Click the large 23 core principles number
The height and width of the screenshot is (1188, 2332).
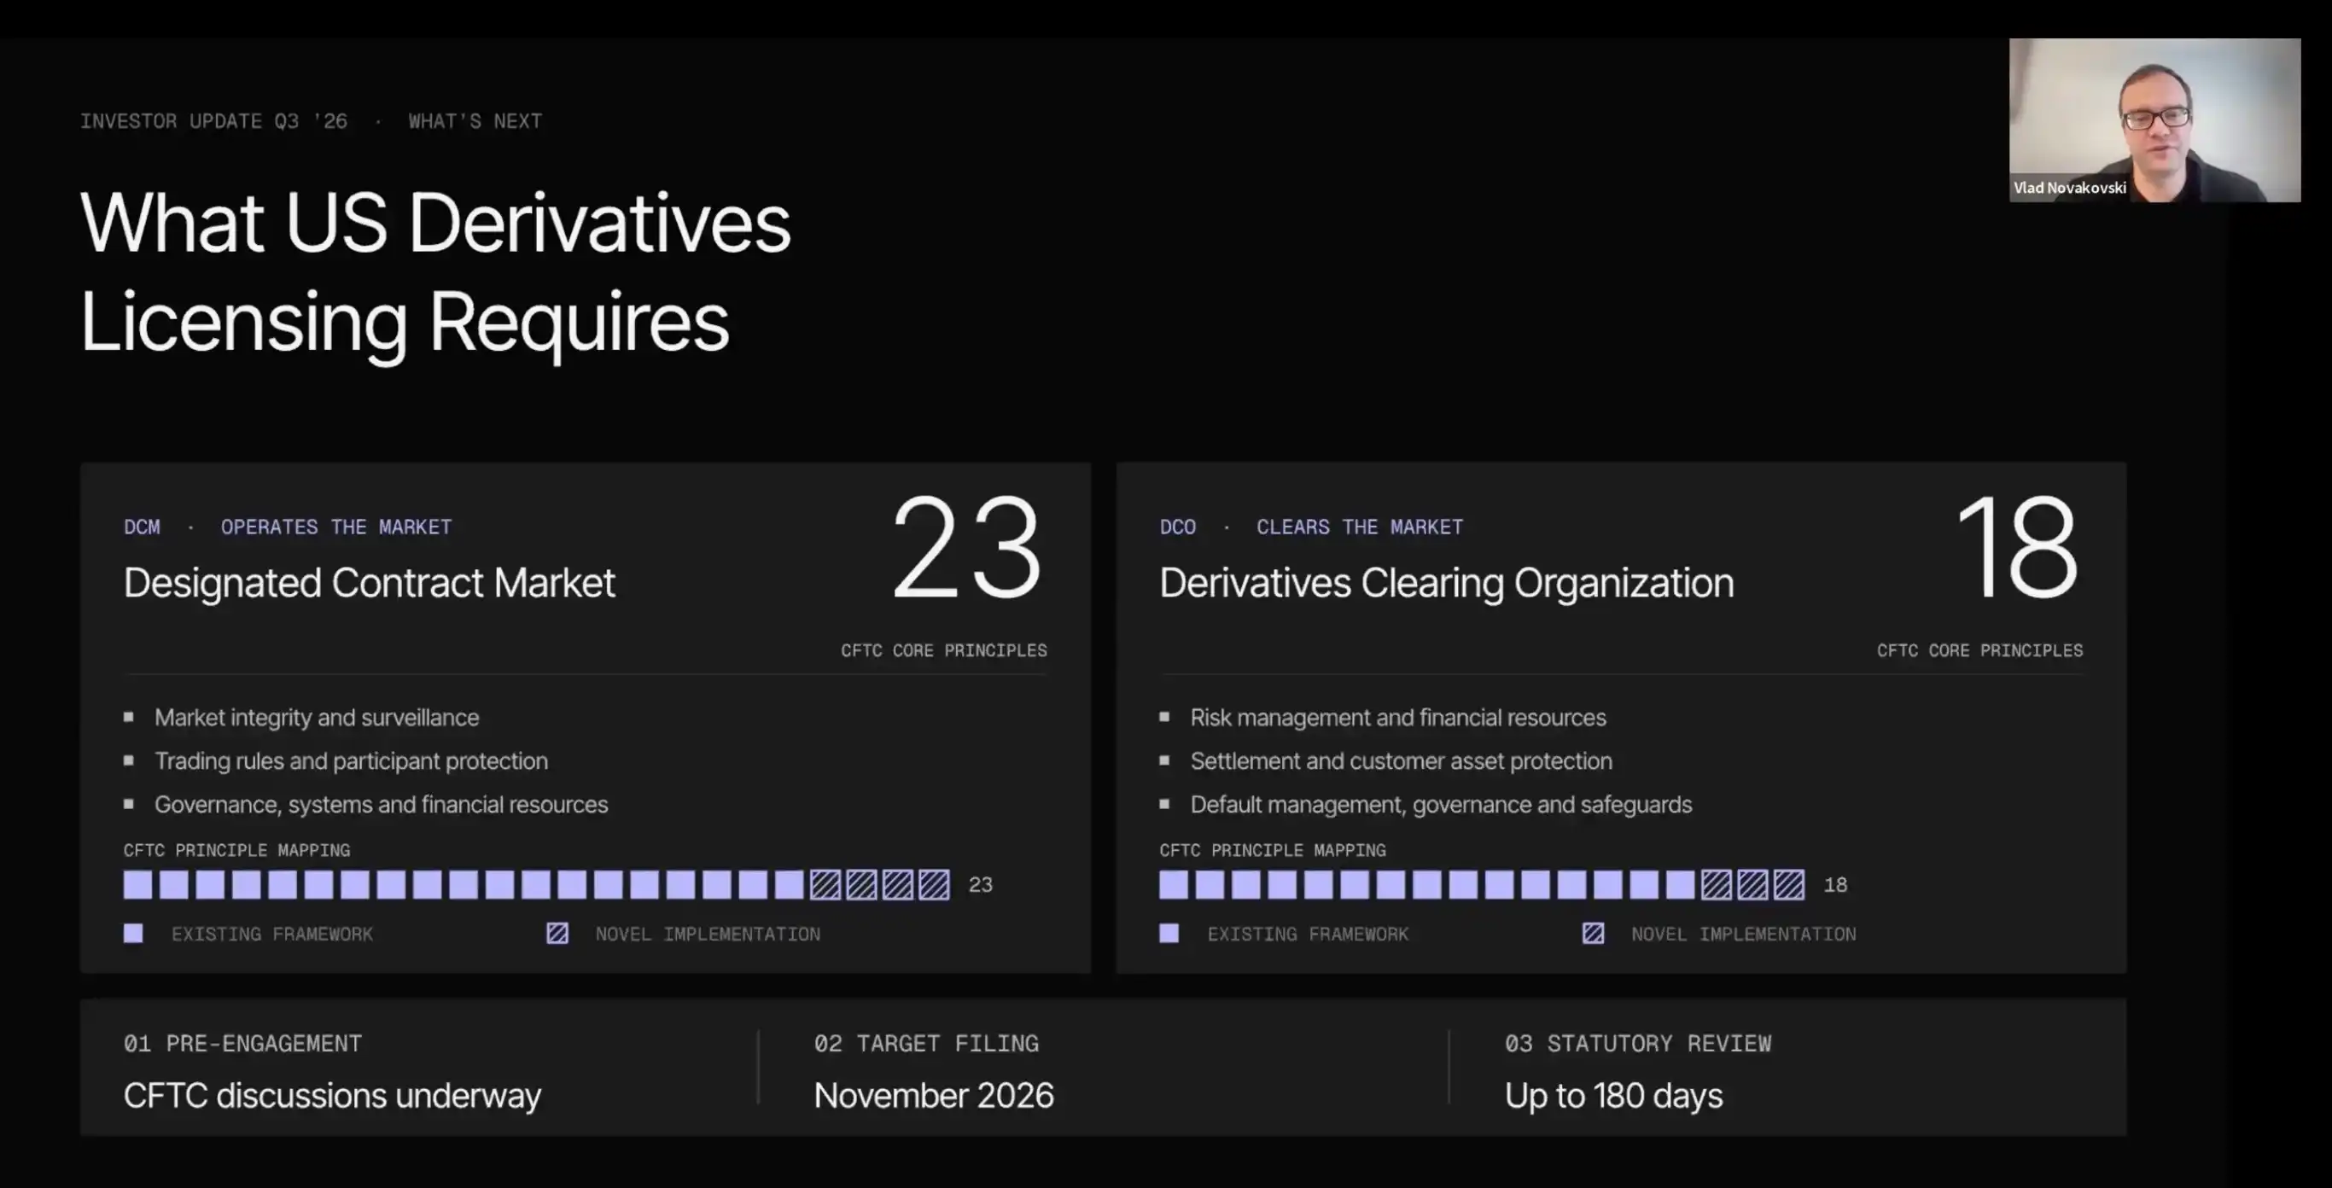967,547
